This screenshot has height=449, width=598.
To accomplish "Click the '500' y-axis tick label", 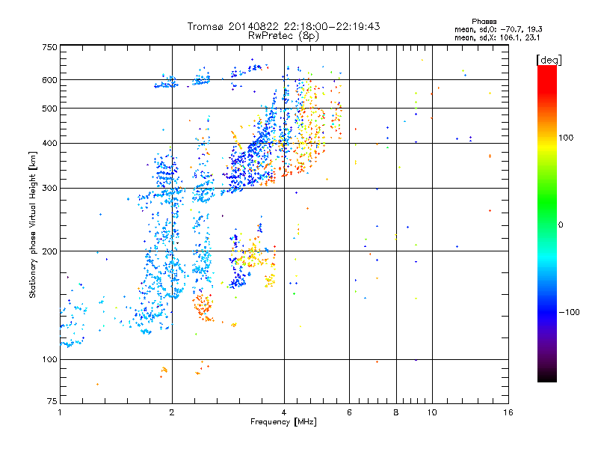I will point(49,109).
